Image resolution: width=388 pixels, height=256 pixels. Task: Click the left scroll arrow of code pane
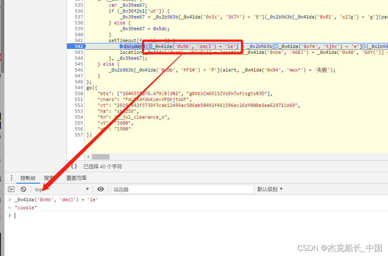(88, 157)
